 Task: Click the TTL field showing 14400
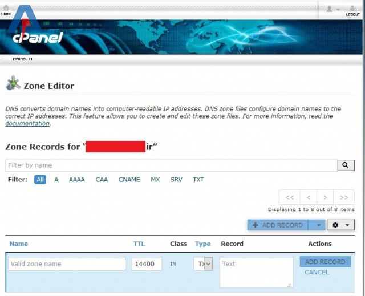tap(147, 263)
